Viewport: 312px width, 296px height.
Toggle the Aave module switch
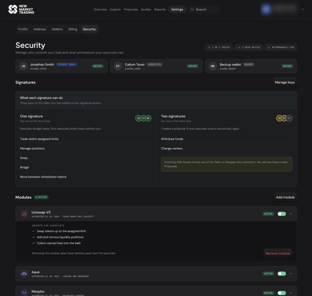282,274
